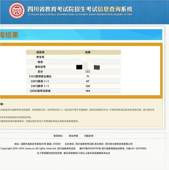Image resolution: width=169 pixels, height=170 pixels.
Task: Click the [301]数学（一） subject label
Action: (x=40, y=86)
